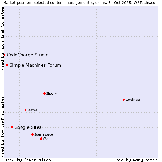Click the Shopify text label
162x162 pixels.
click(x=51, y=93)
